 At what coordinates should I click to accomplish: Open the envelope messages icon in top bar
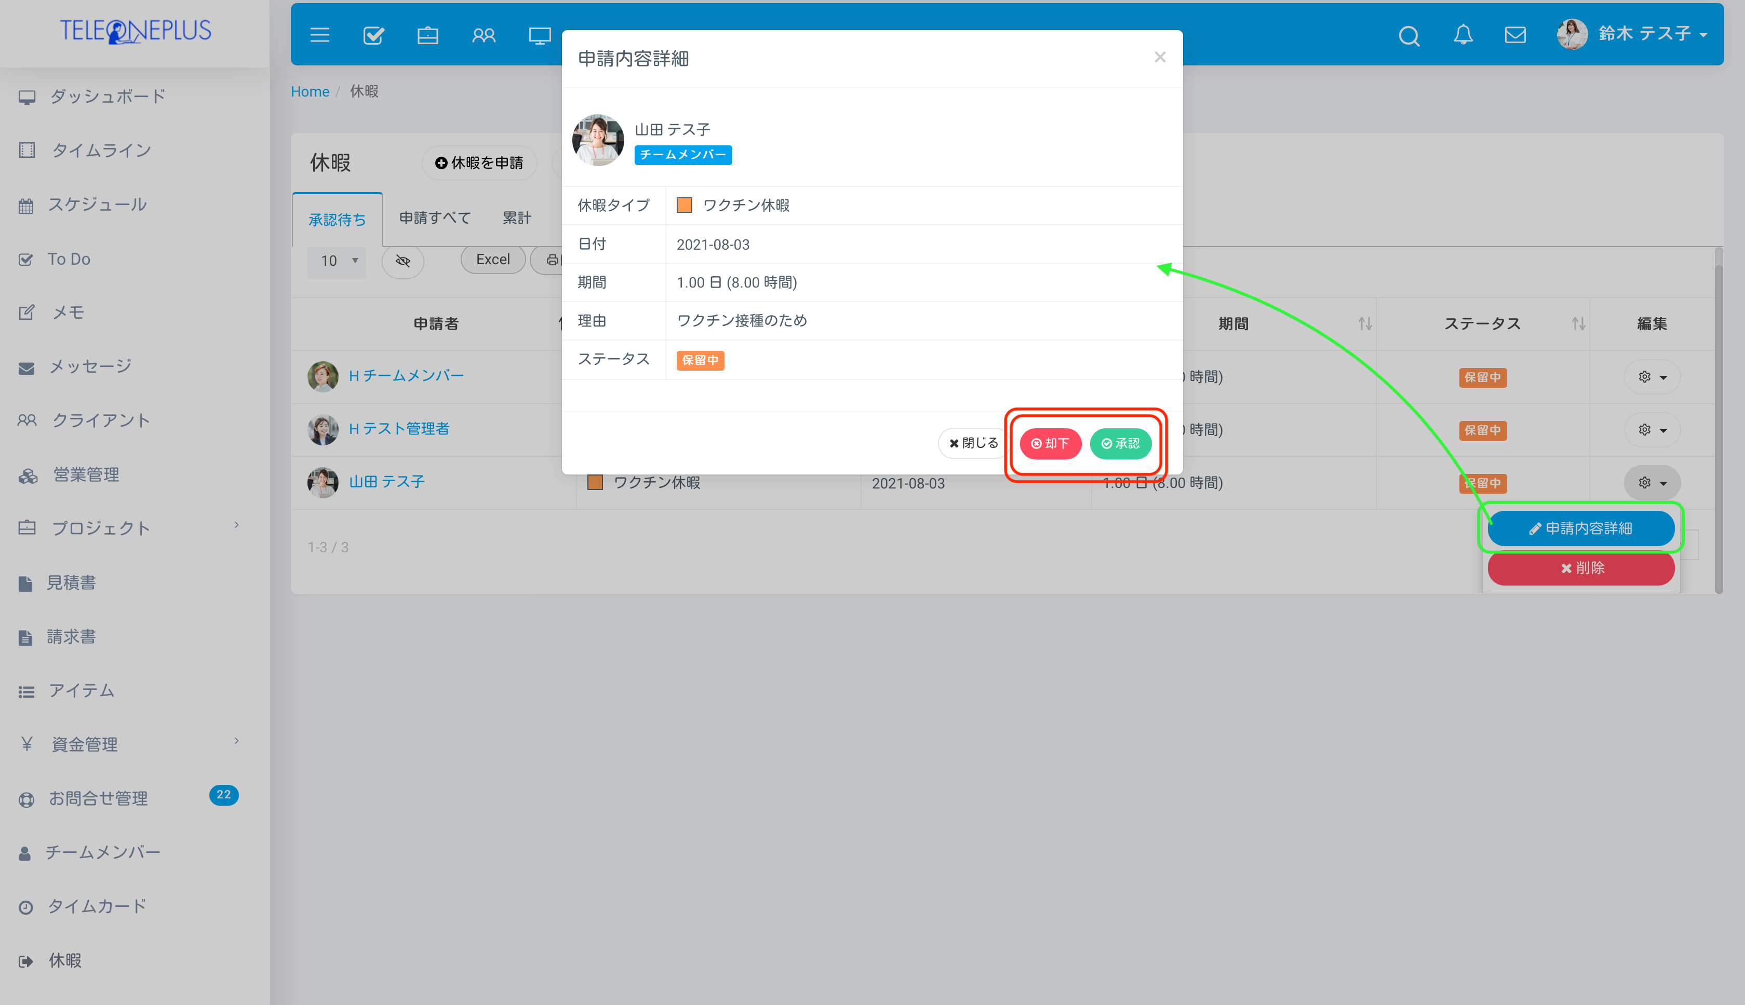coord(1515,34)
